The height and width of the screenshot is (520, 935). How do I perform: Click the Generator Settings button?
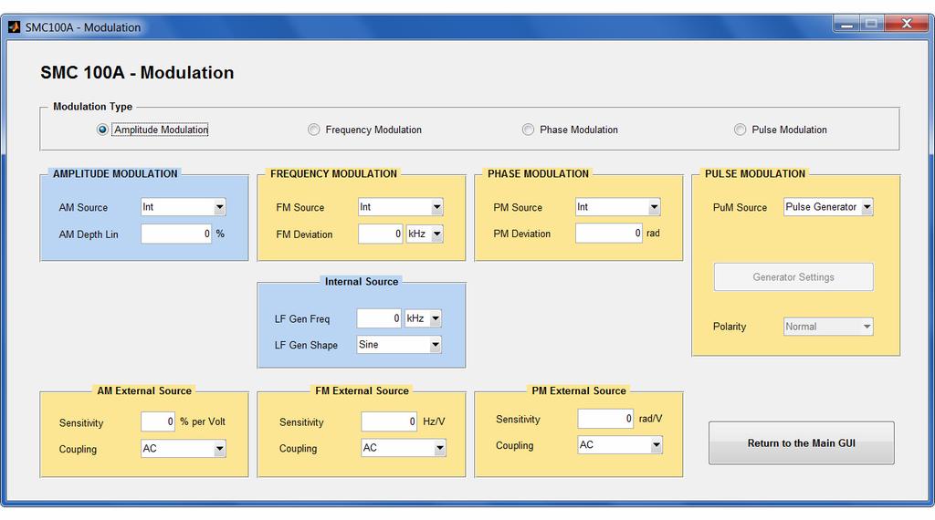(793, 277)
